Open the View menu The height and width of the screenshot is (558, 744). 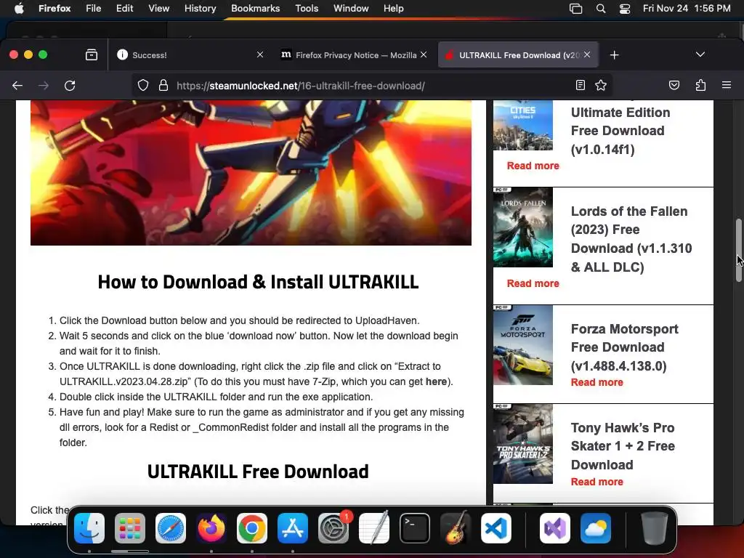tap(158, 9)
